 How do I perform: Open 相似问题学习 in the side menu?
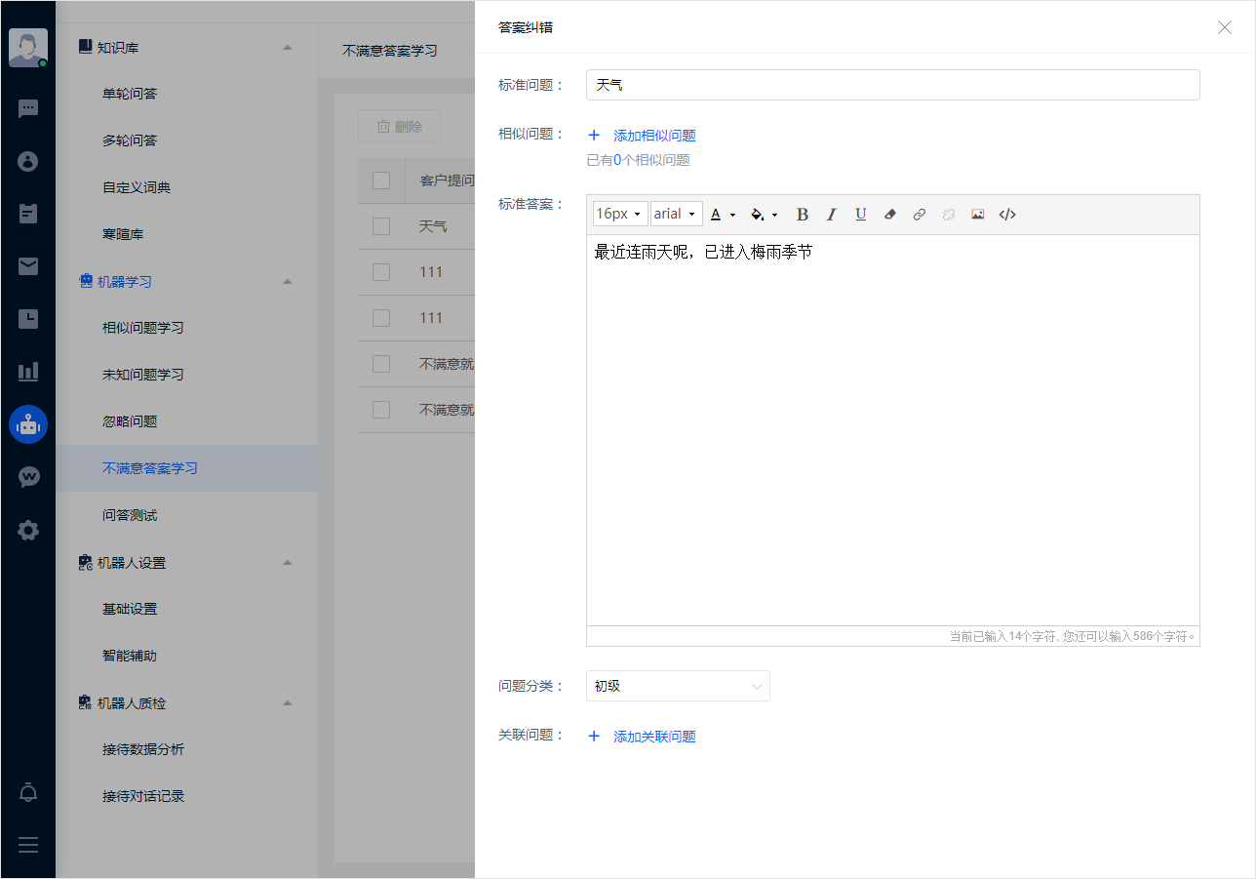click(143, 328)
